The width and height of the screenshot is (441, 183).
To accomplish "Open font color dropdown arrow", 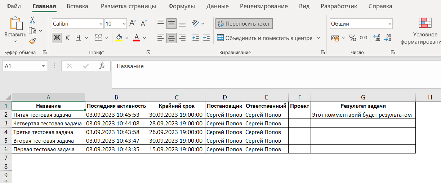I will pyautogui.click(x=145, y=38).
